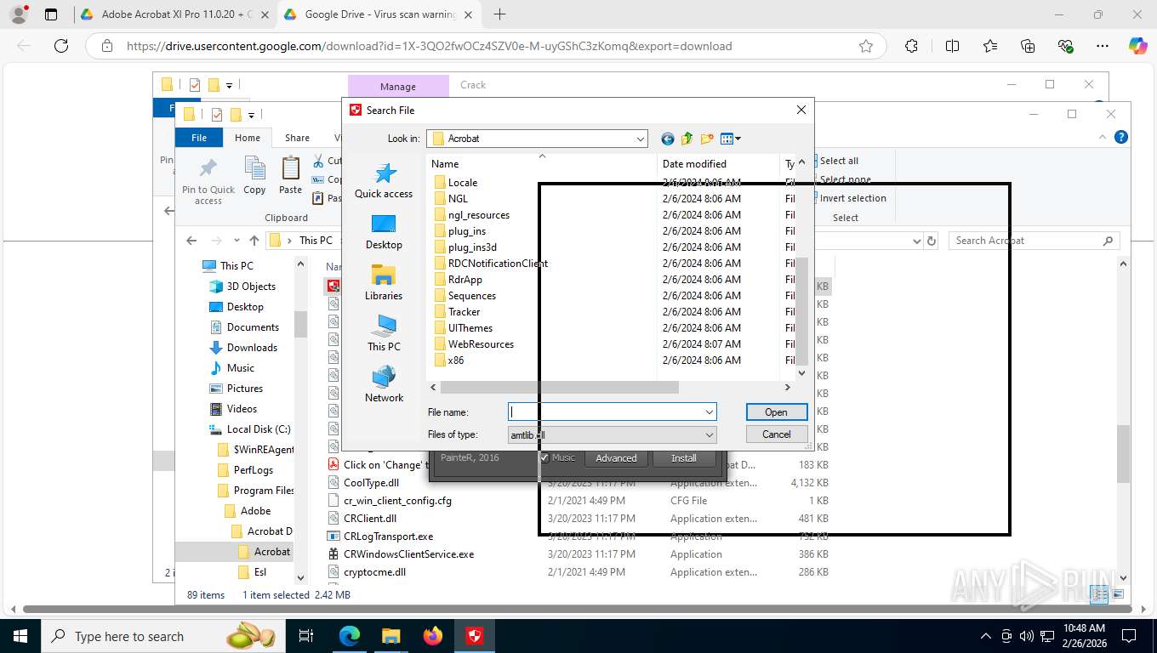
Task: Open Explorer help question mark icon
Action: 1121,137
